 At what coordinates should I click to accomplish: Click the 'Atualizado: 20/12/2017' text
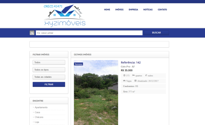coord(148,81)
